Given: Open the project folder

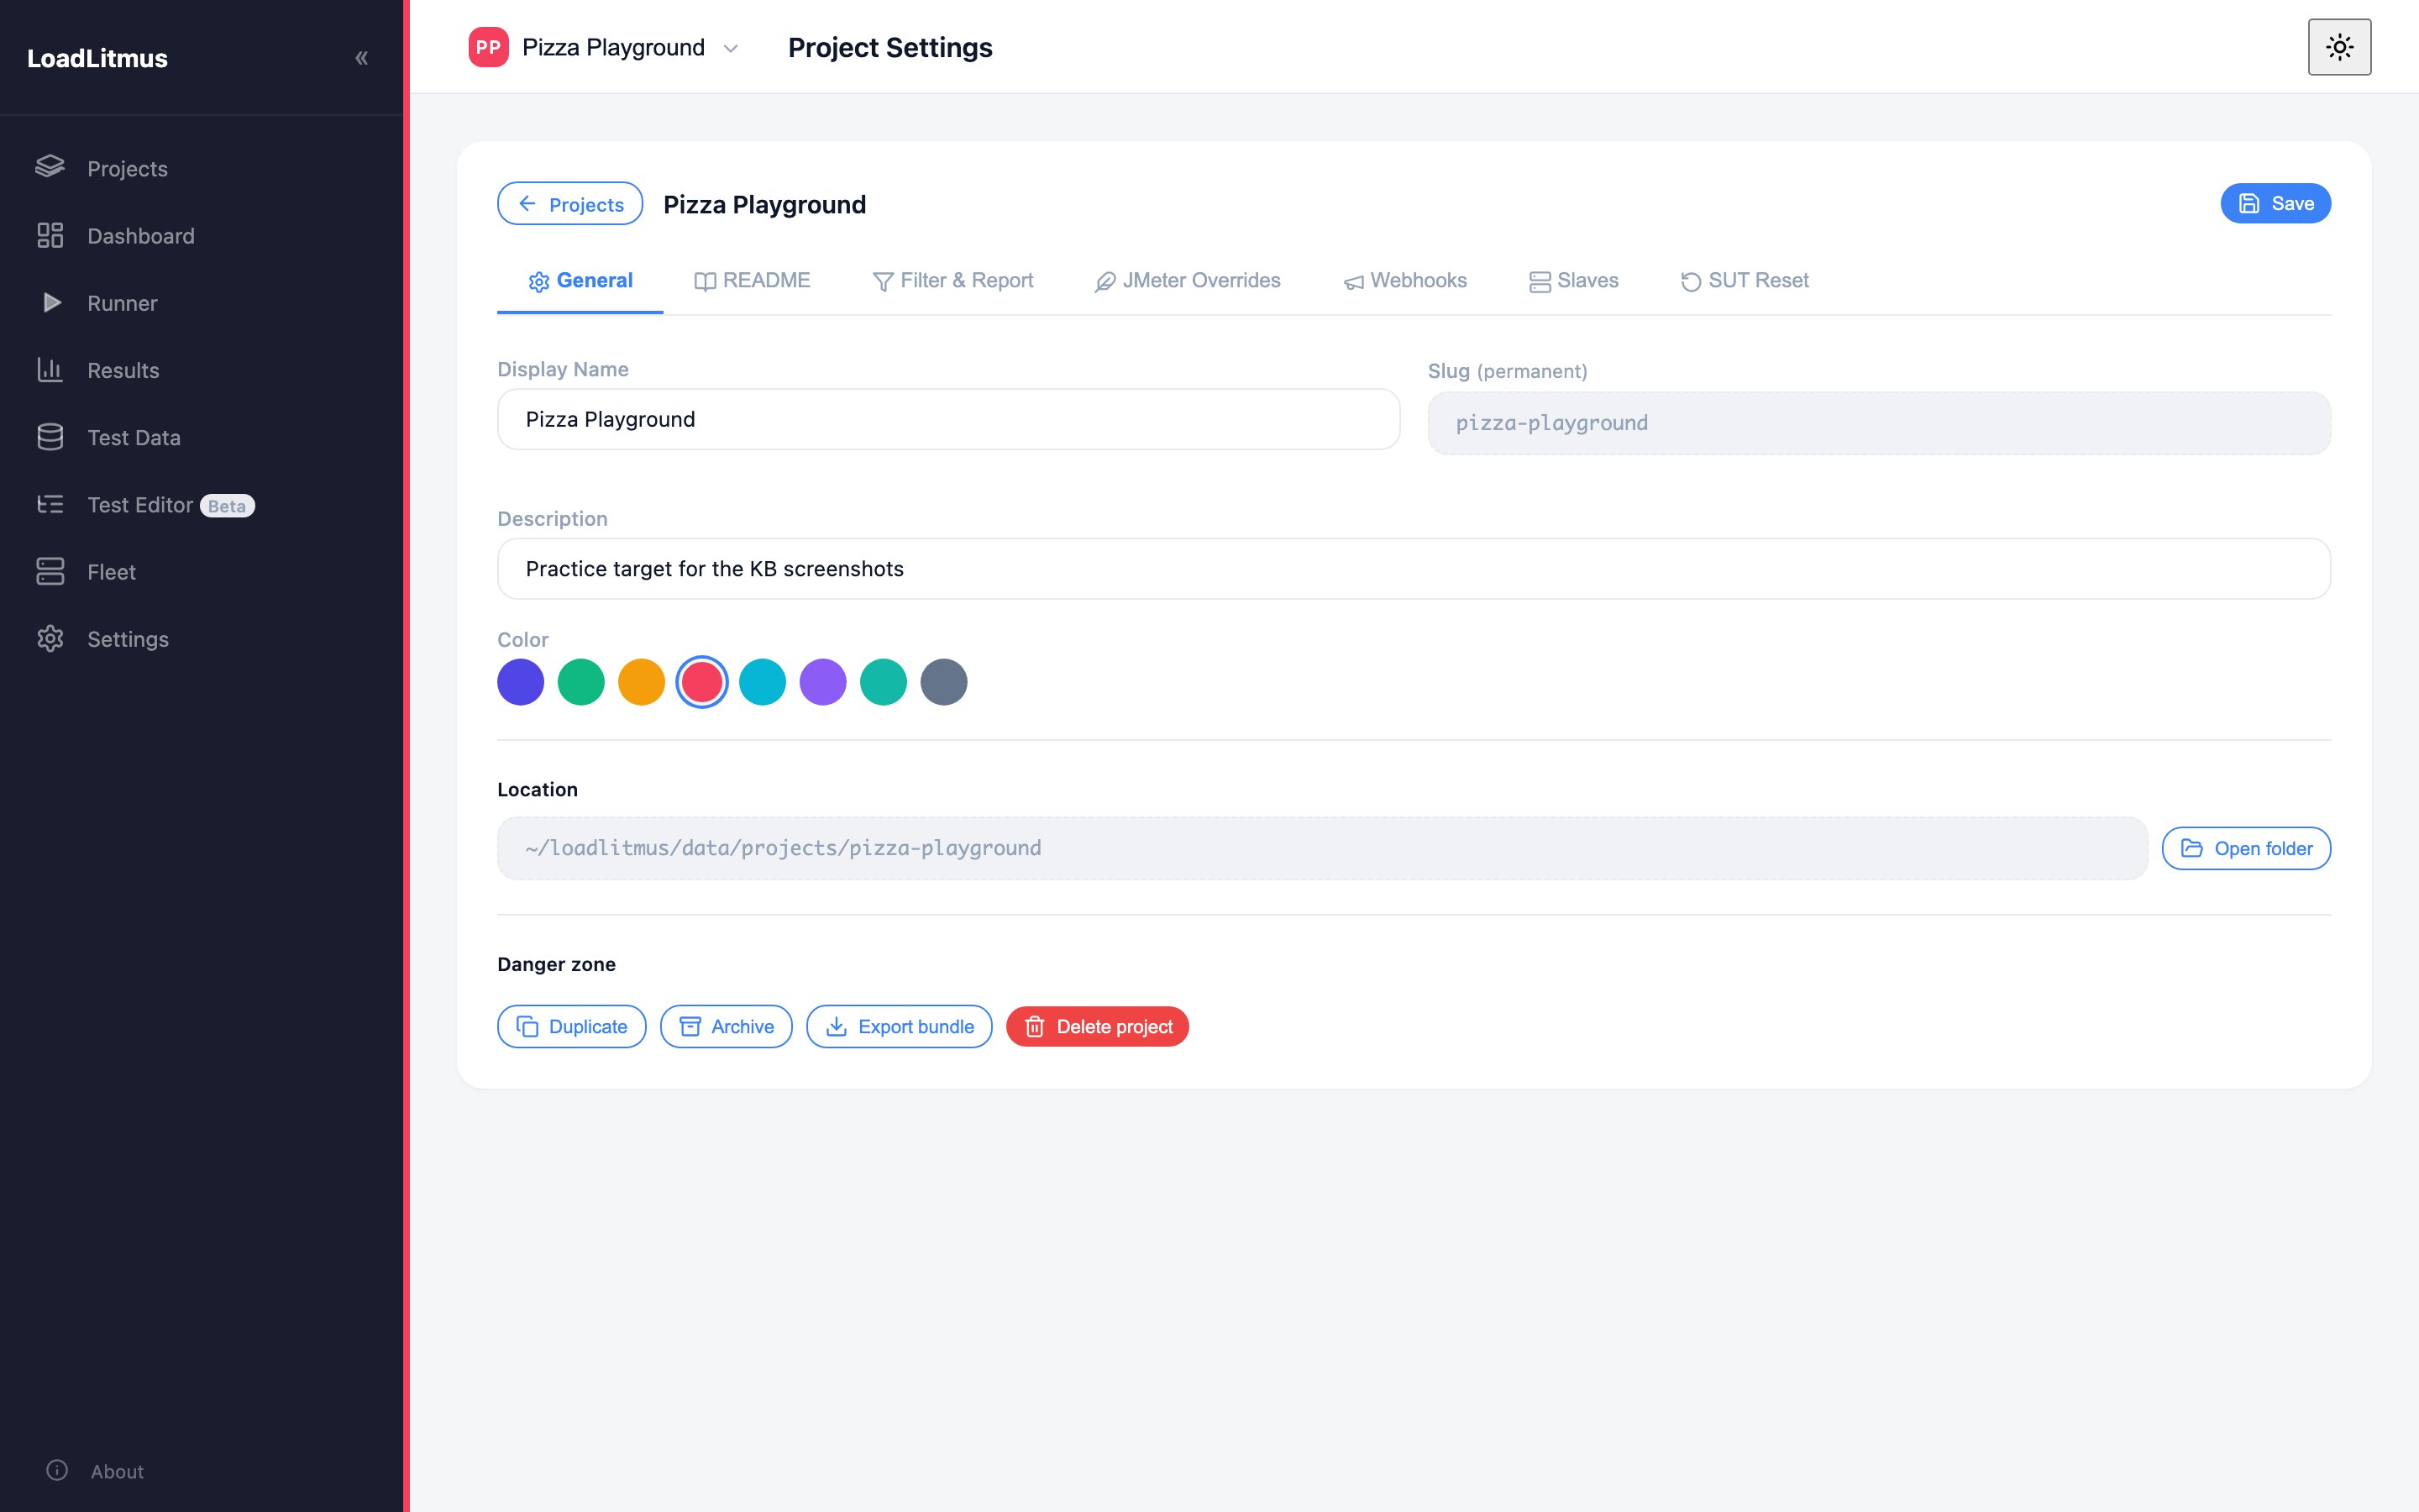Looking at the screenshot, I should tap(2246, 848).
